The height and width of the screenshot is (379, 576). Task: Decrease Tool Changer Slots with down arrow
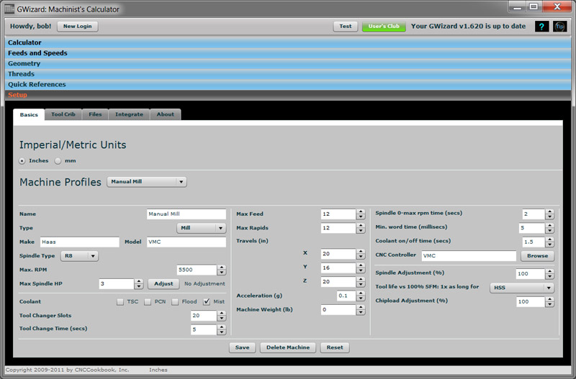222,319
